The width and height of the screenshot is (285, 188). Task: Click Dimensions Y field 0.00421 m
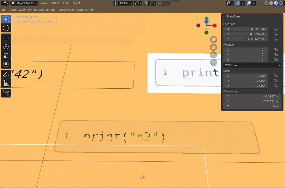pyautogui.click(x=252, y=101)
